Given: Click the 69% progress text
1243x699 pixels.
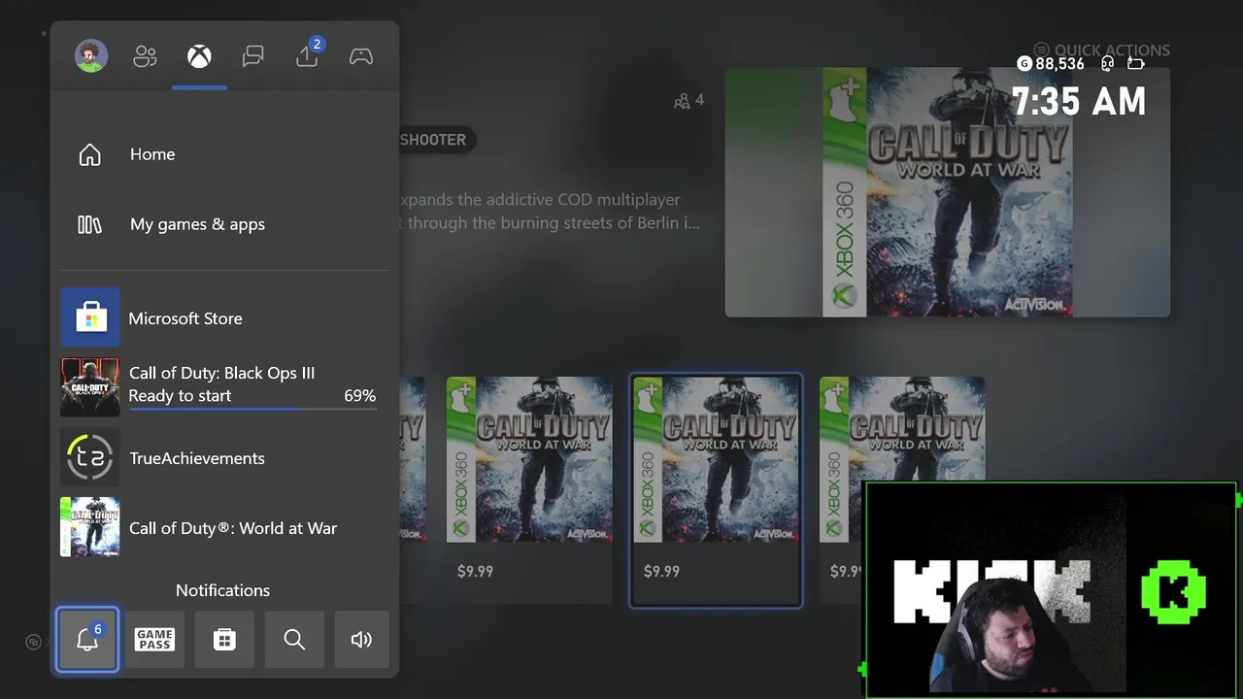Looking at the screenshot, I should click(359, 395).
